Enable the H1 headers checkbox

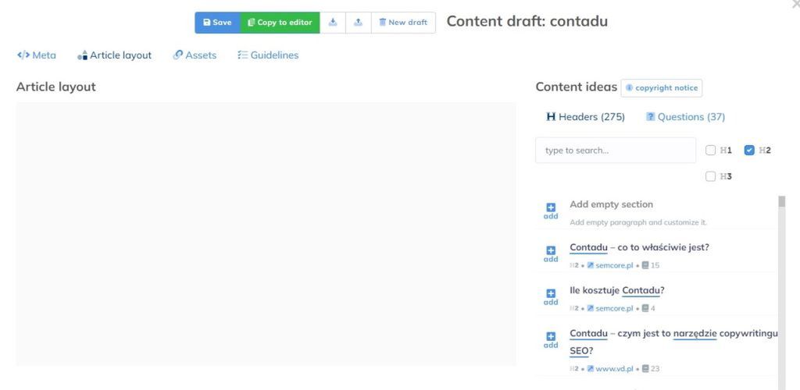point(711,150)
